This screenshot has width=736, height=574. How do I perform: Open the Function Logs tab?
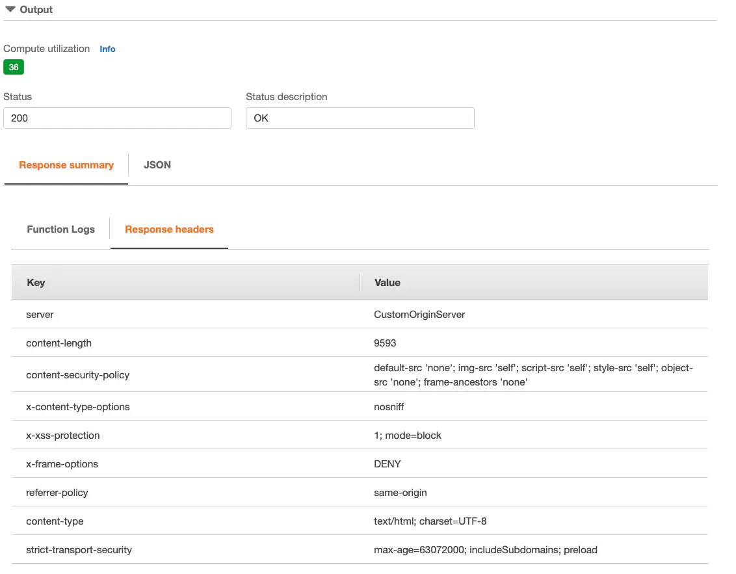click(61, 229)
